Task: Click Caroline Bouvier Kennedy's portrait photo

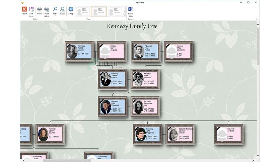Action: 43,134
